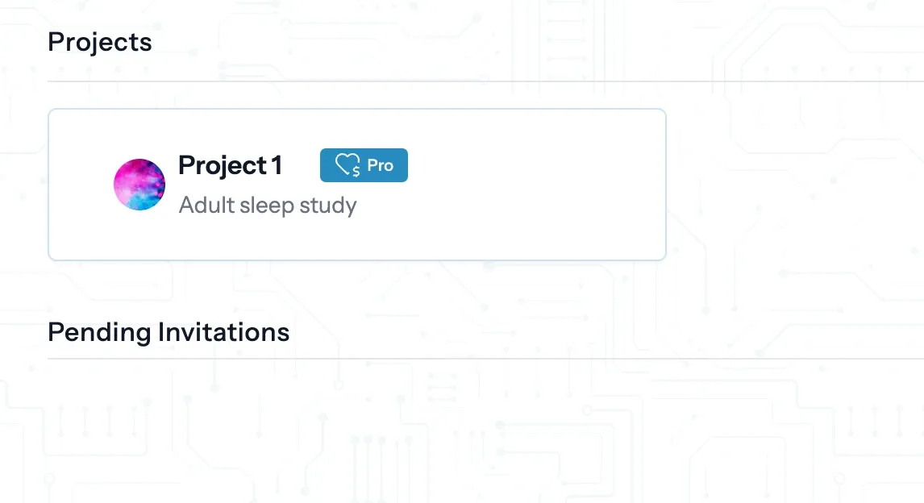Click the heart-dollar icon in the Pro badge
The image size is (924, 503).
[348, 165]
